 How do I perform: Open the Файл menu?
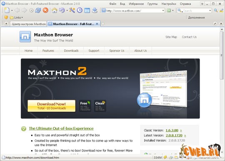point(112,4)
